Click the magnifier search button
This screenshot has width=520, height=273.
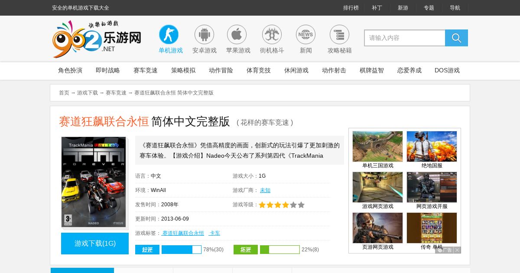456,38
